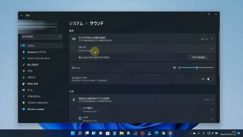Image resolution: width=243 pixels, height=137 pixels.
Task: Click the 新しい出力デバイスをペアリングする text
Action: (94, 57)
